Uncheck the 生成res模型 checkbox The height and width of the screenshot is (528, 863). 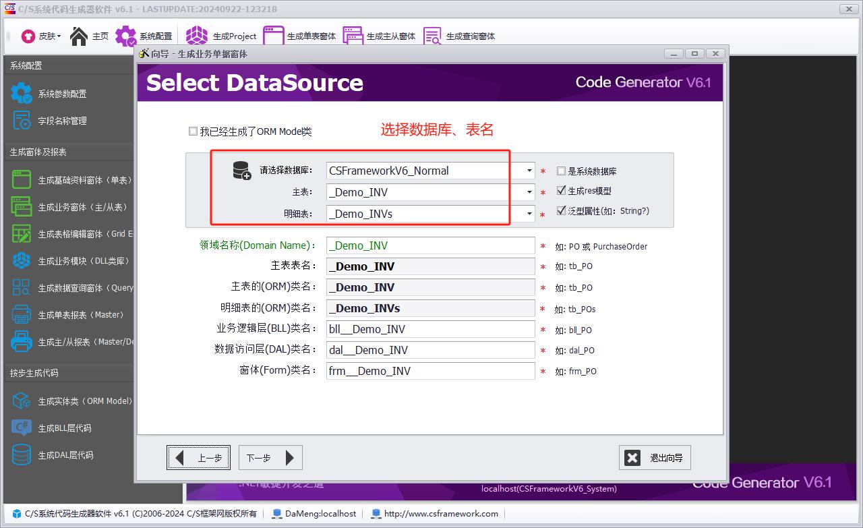click(x=561, y=191)
